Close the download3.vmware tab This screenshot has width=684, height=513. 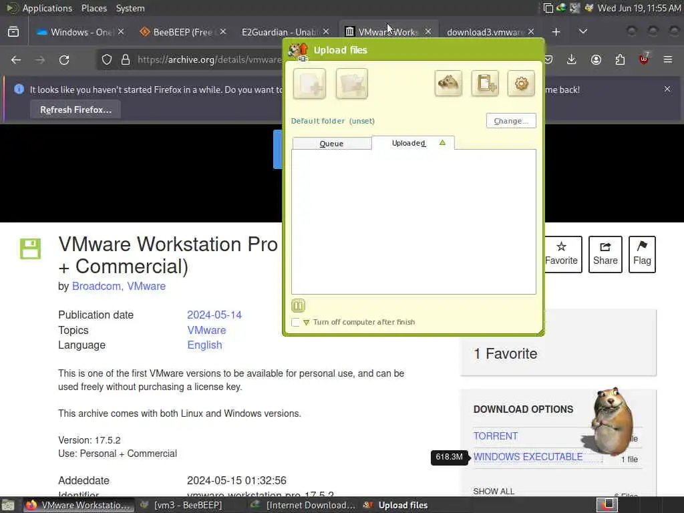point(531,32)
